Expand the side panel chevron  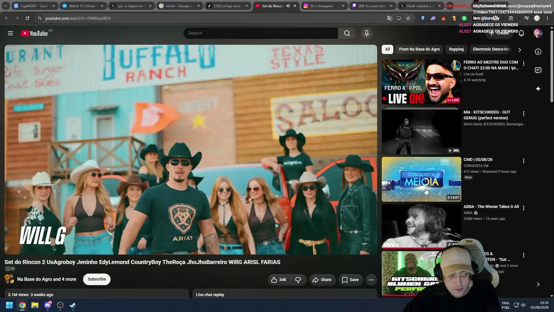538,284
